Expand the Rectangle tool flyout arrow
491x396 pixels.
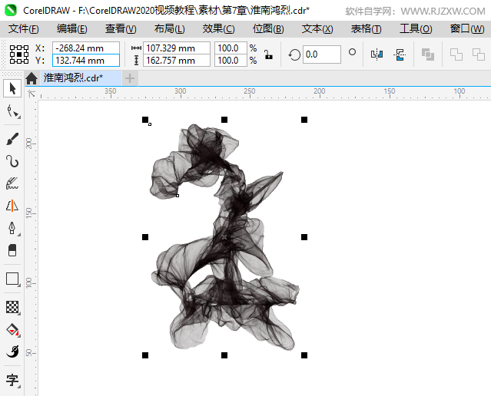pos(19,285)
